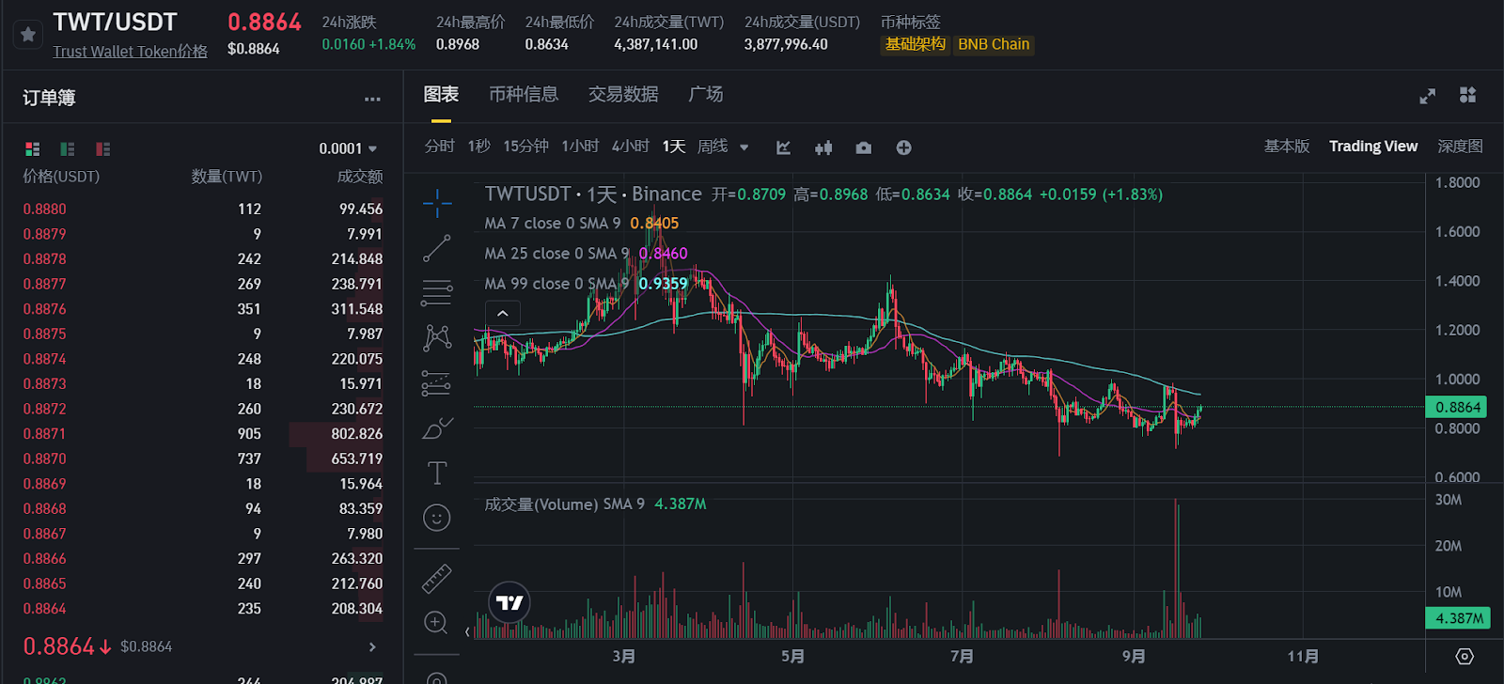Screen dimensions: 1504x684
Task: Open chart settings gear at bottom right
Action: click(1465, 656)
